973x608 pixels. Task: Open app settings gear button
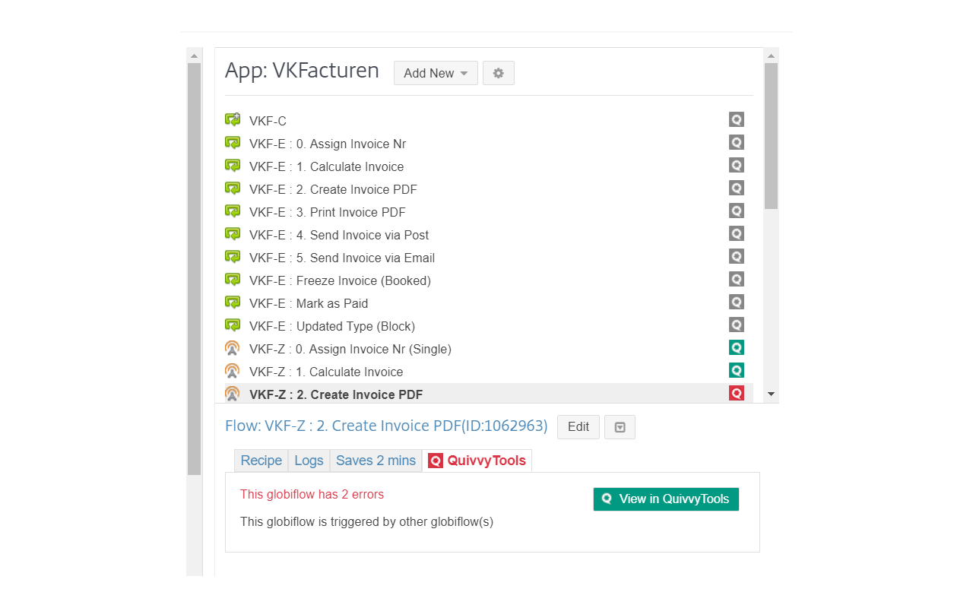point(499,73)
